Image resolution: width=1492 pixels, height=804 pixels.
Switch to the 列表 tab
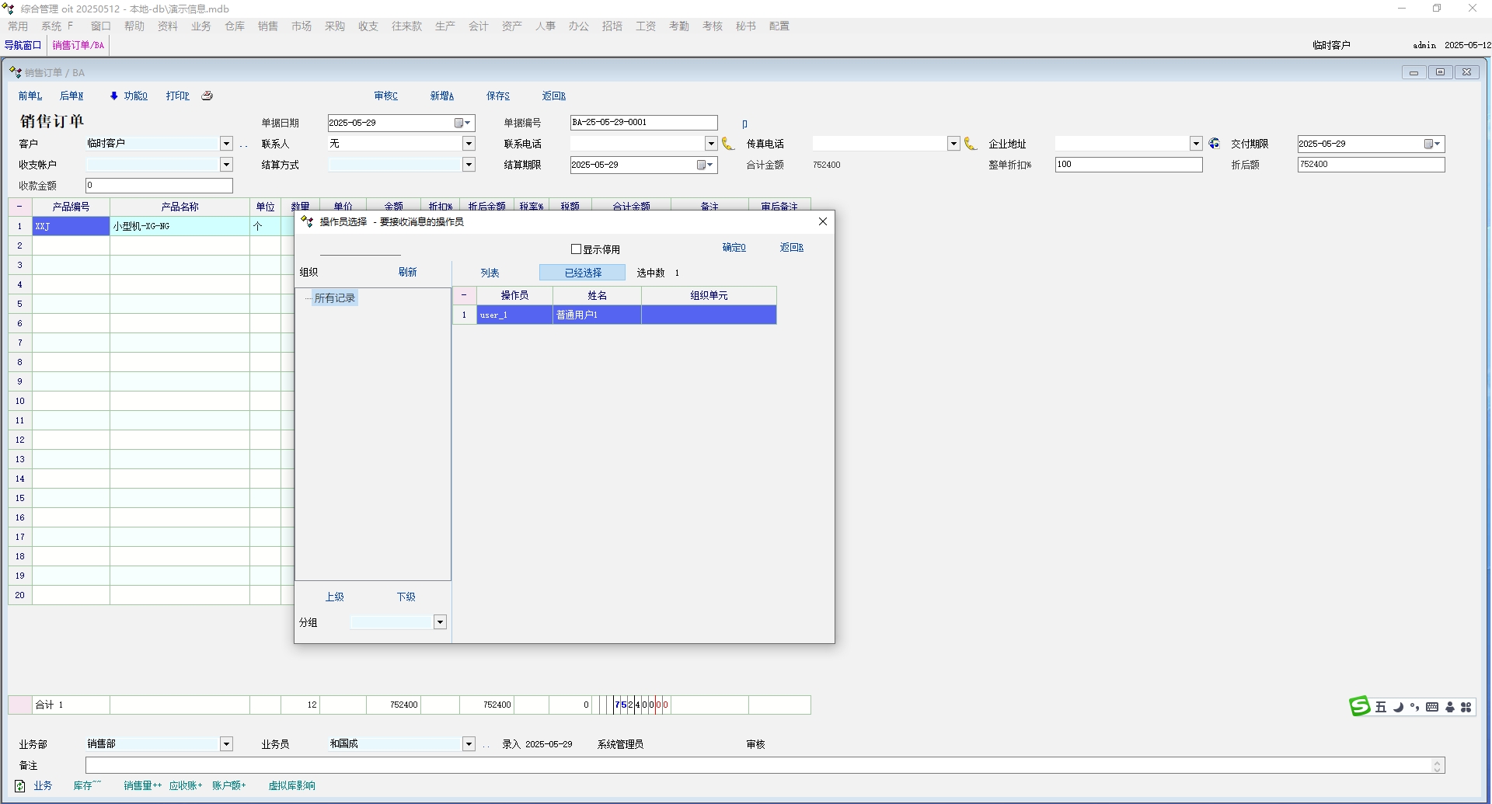click(x=490, y=273)
